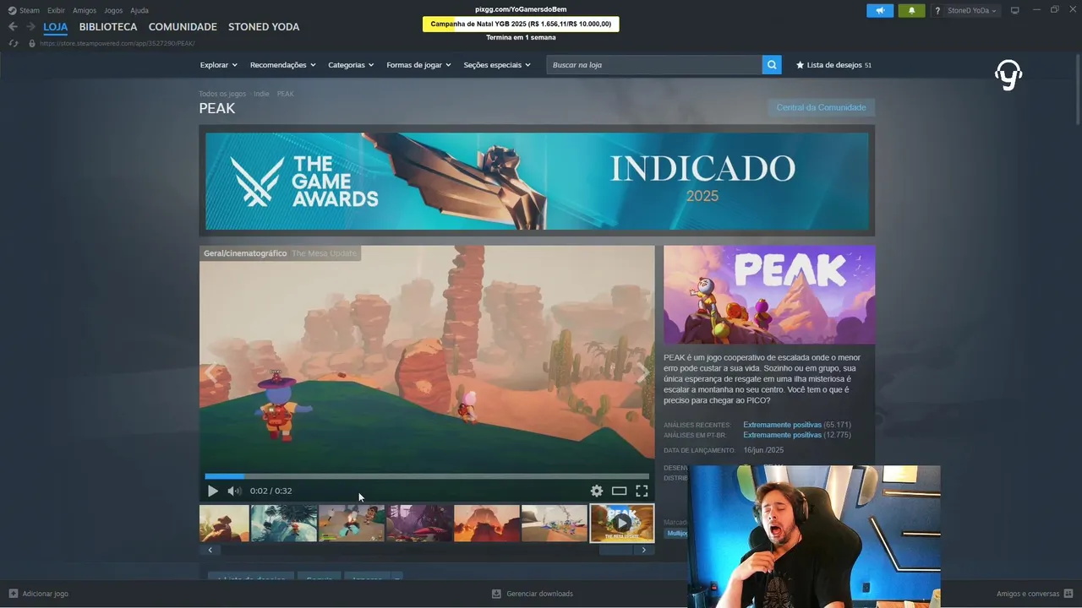The height and width of the screenshot is (608, 1082).
Task: Open the Explorar dropdown
Action: coord(218,65)
